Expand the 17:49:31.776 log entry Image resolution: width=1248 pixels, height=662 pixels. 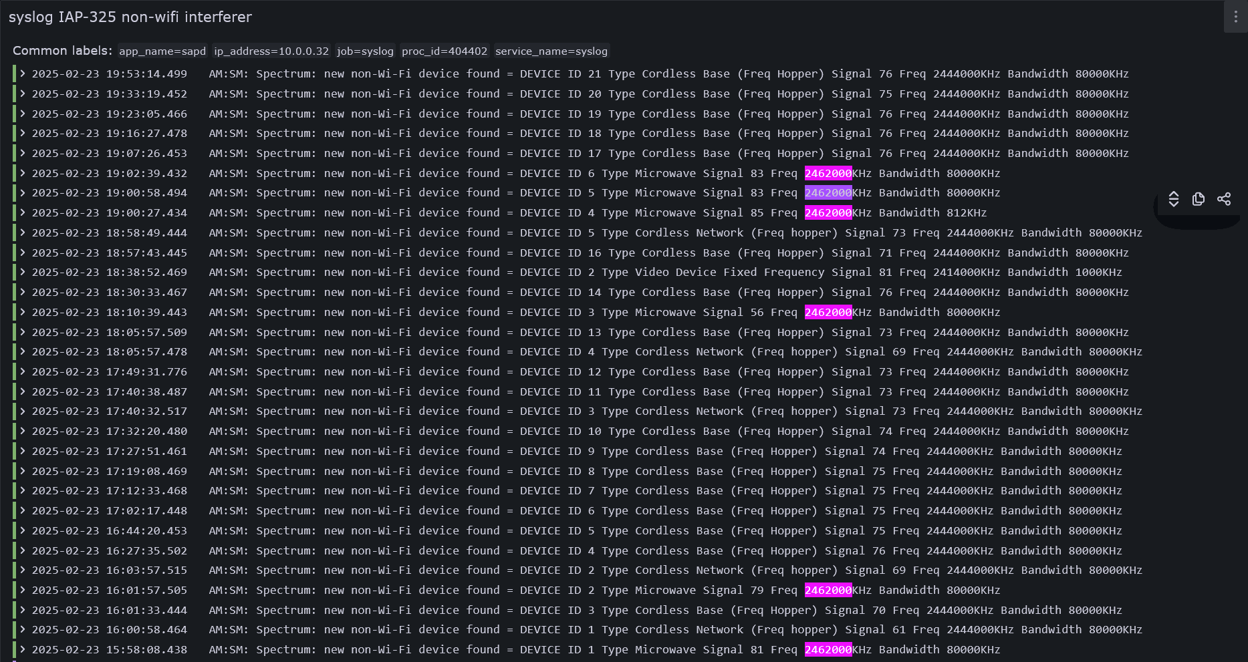coord(23,371)
